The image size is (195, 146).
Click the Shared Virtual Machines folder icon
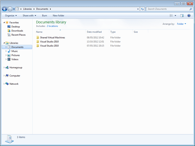(x=38, y=38)
